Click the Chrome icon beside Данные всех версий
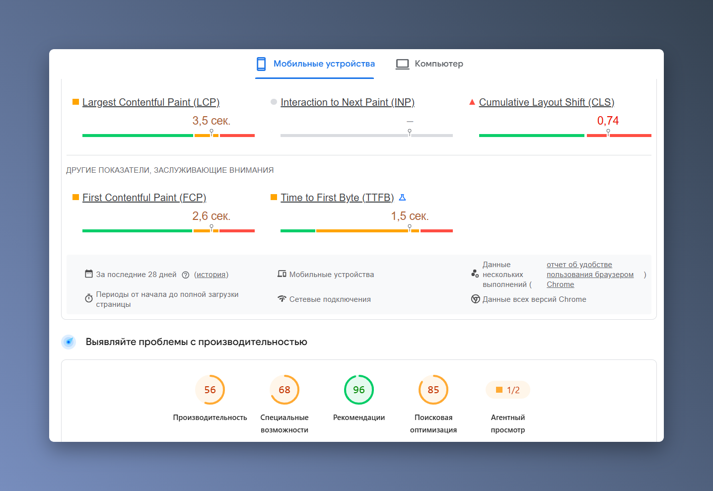Viewport: 713px width, 491px height. (476, 299)
